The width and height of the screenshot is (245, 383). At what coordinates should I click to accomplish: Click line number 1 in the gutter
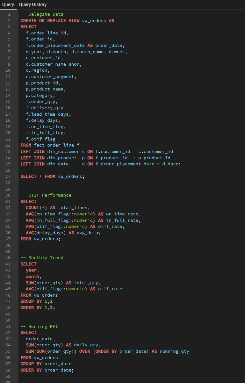(9, 14)
